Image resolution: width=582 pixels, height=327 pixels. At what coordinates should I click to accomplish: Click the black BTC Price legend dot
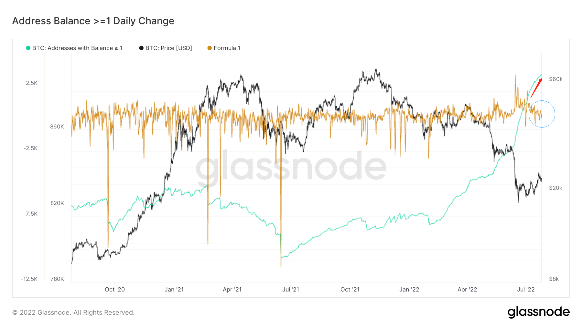[x=141, y=48]
